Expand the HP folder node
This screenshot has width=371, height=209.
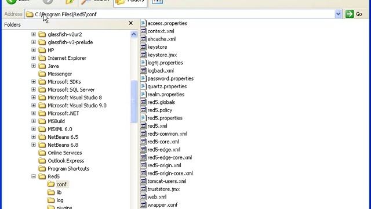click(34, 50)
